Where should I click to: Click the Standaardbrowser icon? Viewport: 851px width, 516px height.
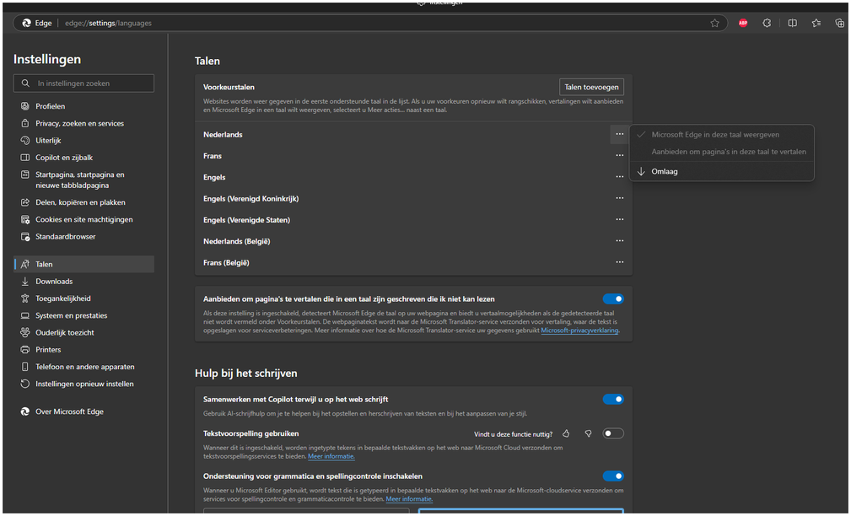tap(25, 236)
